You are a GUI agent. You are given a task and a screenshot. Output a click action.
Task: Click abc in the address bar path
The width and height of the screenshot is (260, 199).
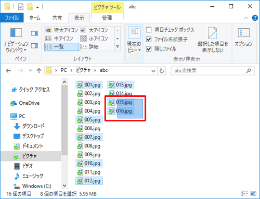103,70
